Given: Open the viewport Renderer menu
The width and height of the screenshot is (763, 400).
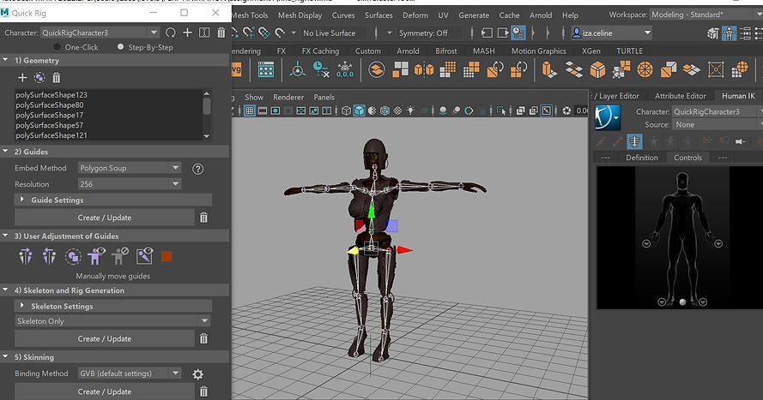Looking at the screenshot, I should tap(288, 97).
